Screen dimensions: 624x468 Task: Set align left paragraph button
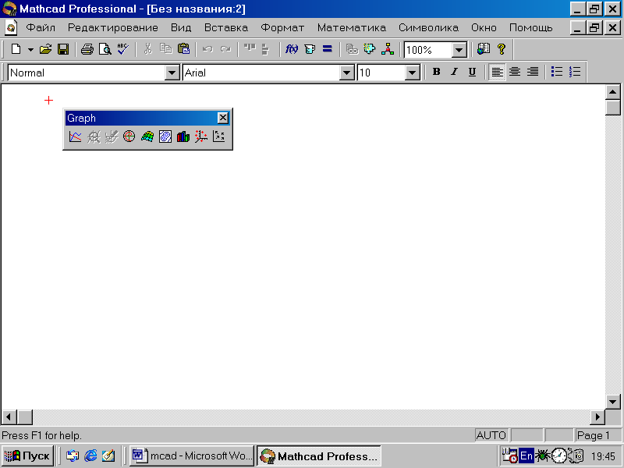point(497,72)
